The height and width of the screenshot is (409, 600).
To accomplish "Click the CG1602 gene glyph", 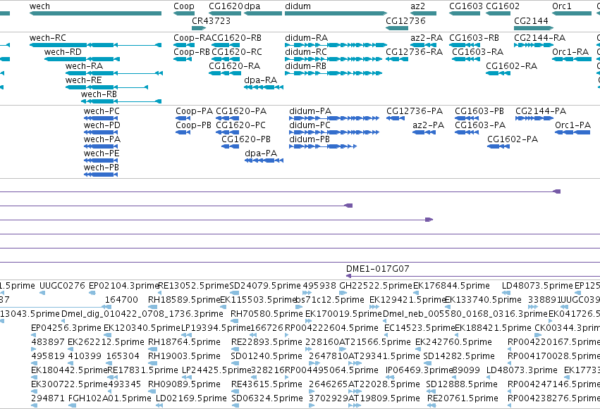I will [x=498, y=13].
